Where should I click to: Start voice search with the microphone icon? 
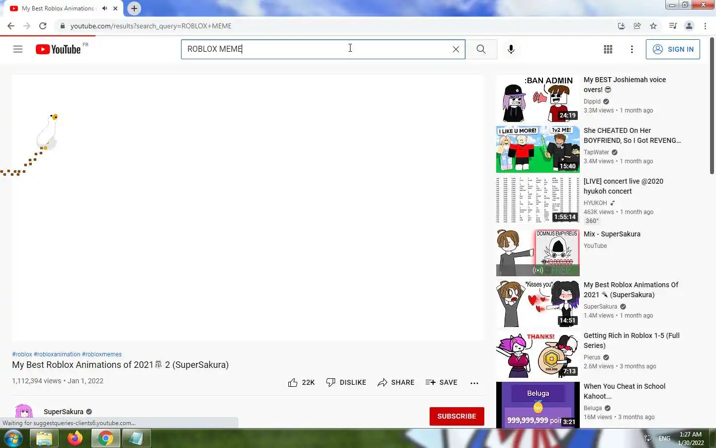(511, 49)
